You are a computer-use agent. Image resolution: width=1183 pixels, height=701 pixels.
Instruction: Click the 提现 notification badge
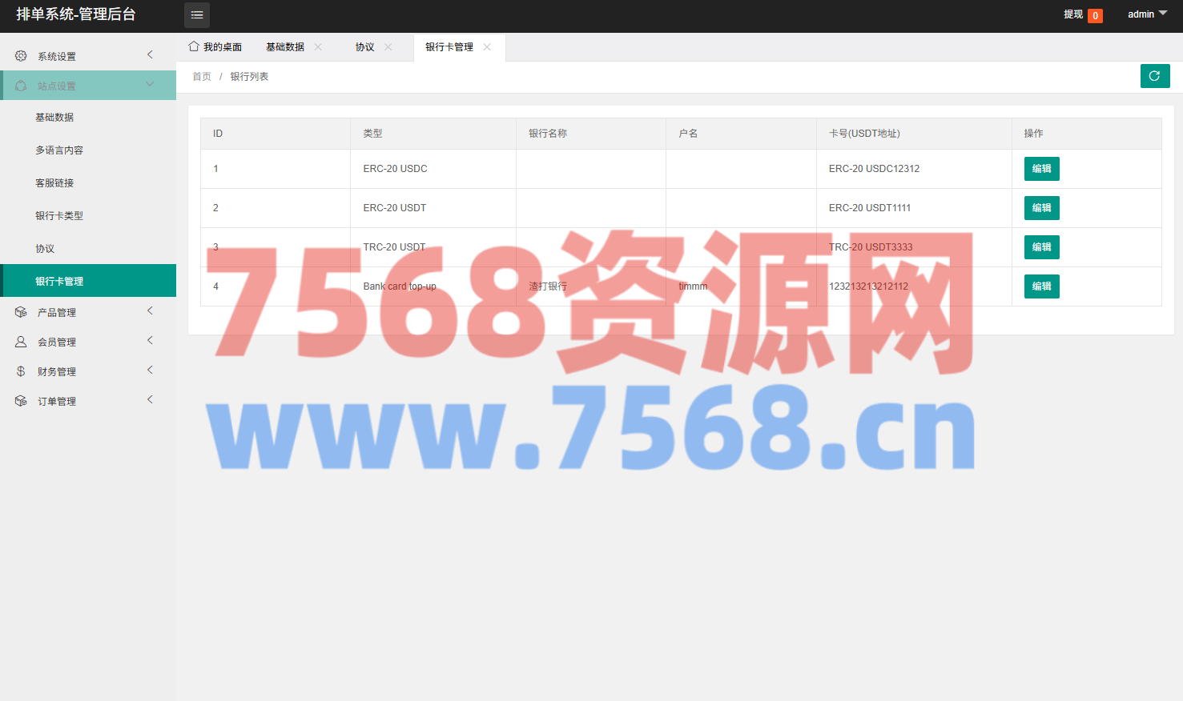coord(1095,16)
